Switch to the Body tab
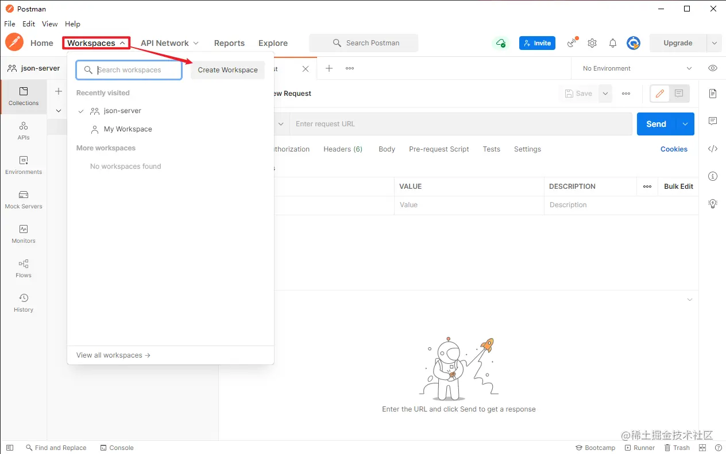Viewport: 726px width, 454px height. pos(387,149)
